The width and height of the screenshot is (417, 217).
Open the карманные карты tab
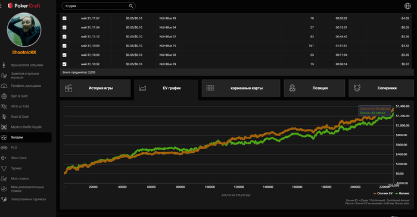click(241, 88)
